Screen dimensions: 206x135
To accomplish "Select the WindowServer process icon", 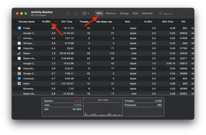I will pyautogui.click(x=19, y=43).
